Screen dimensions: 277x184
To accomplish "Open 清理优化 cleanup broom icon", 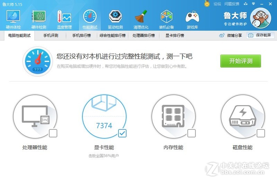I will [141, 19].
